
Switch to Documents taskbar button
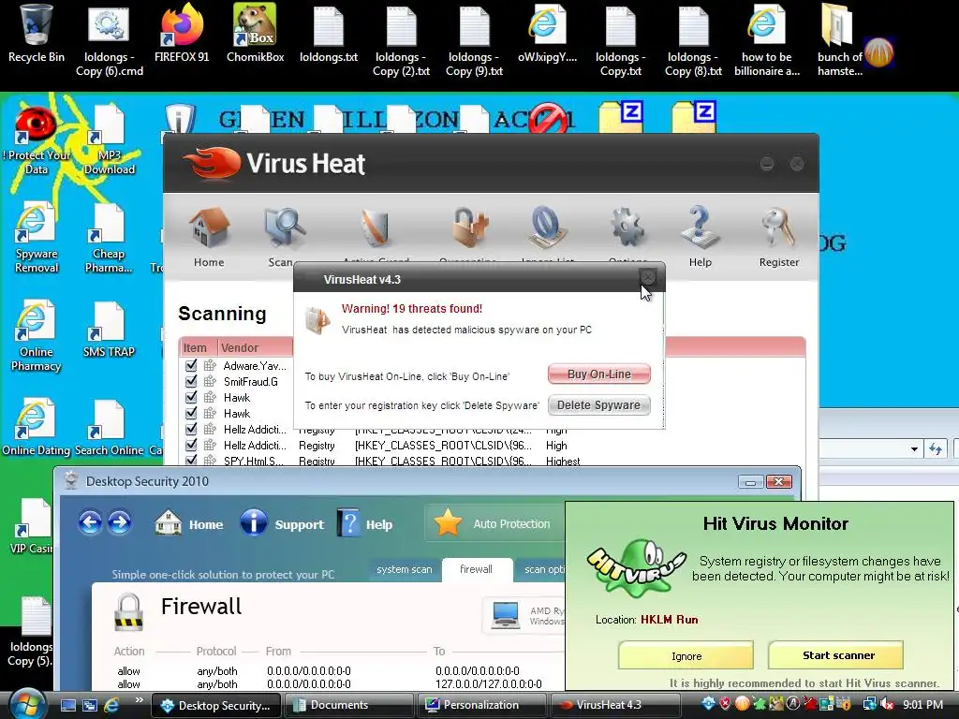click(348, 705)
